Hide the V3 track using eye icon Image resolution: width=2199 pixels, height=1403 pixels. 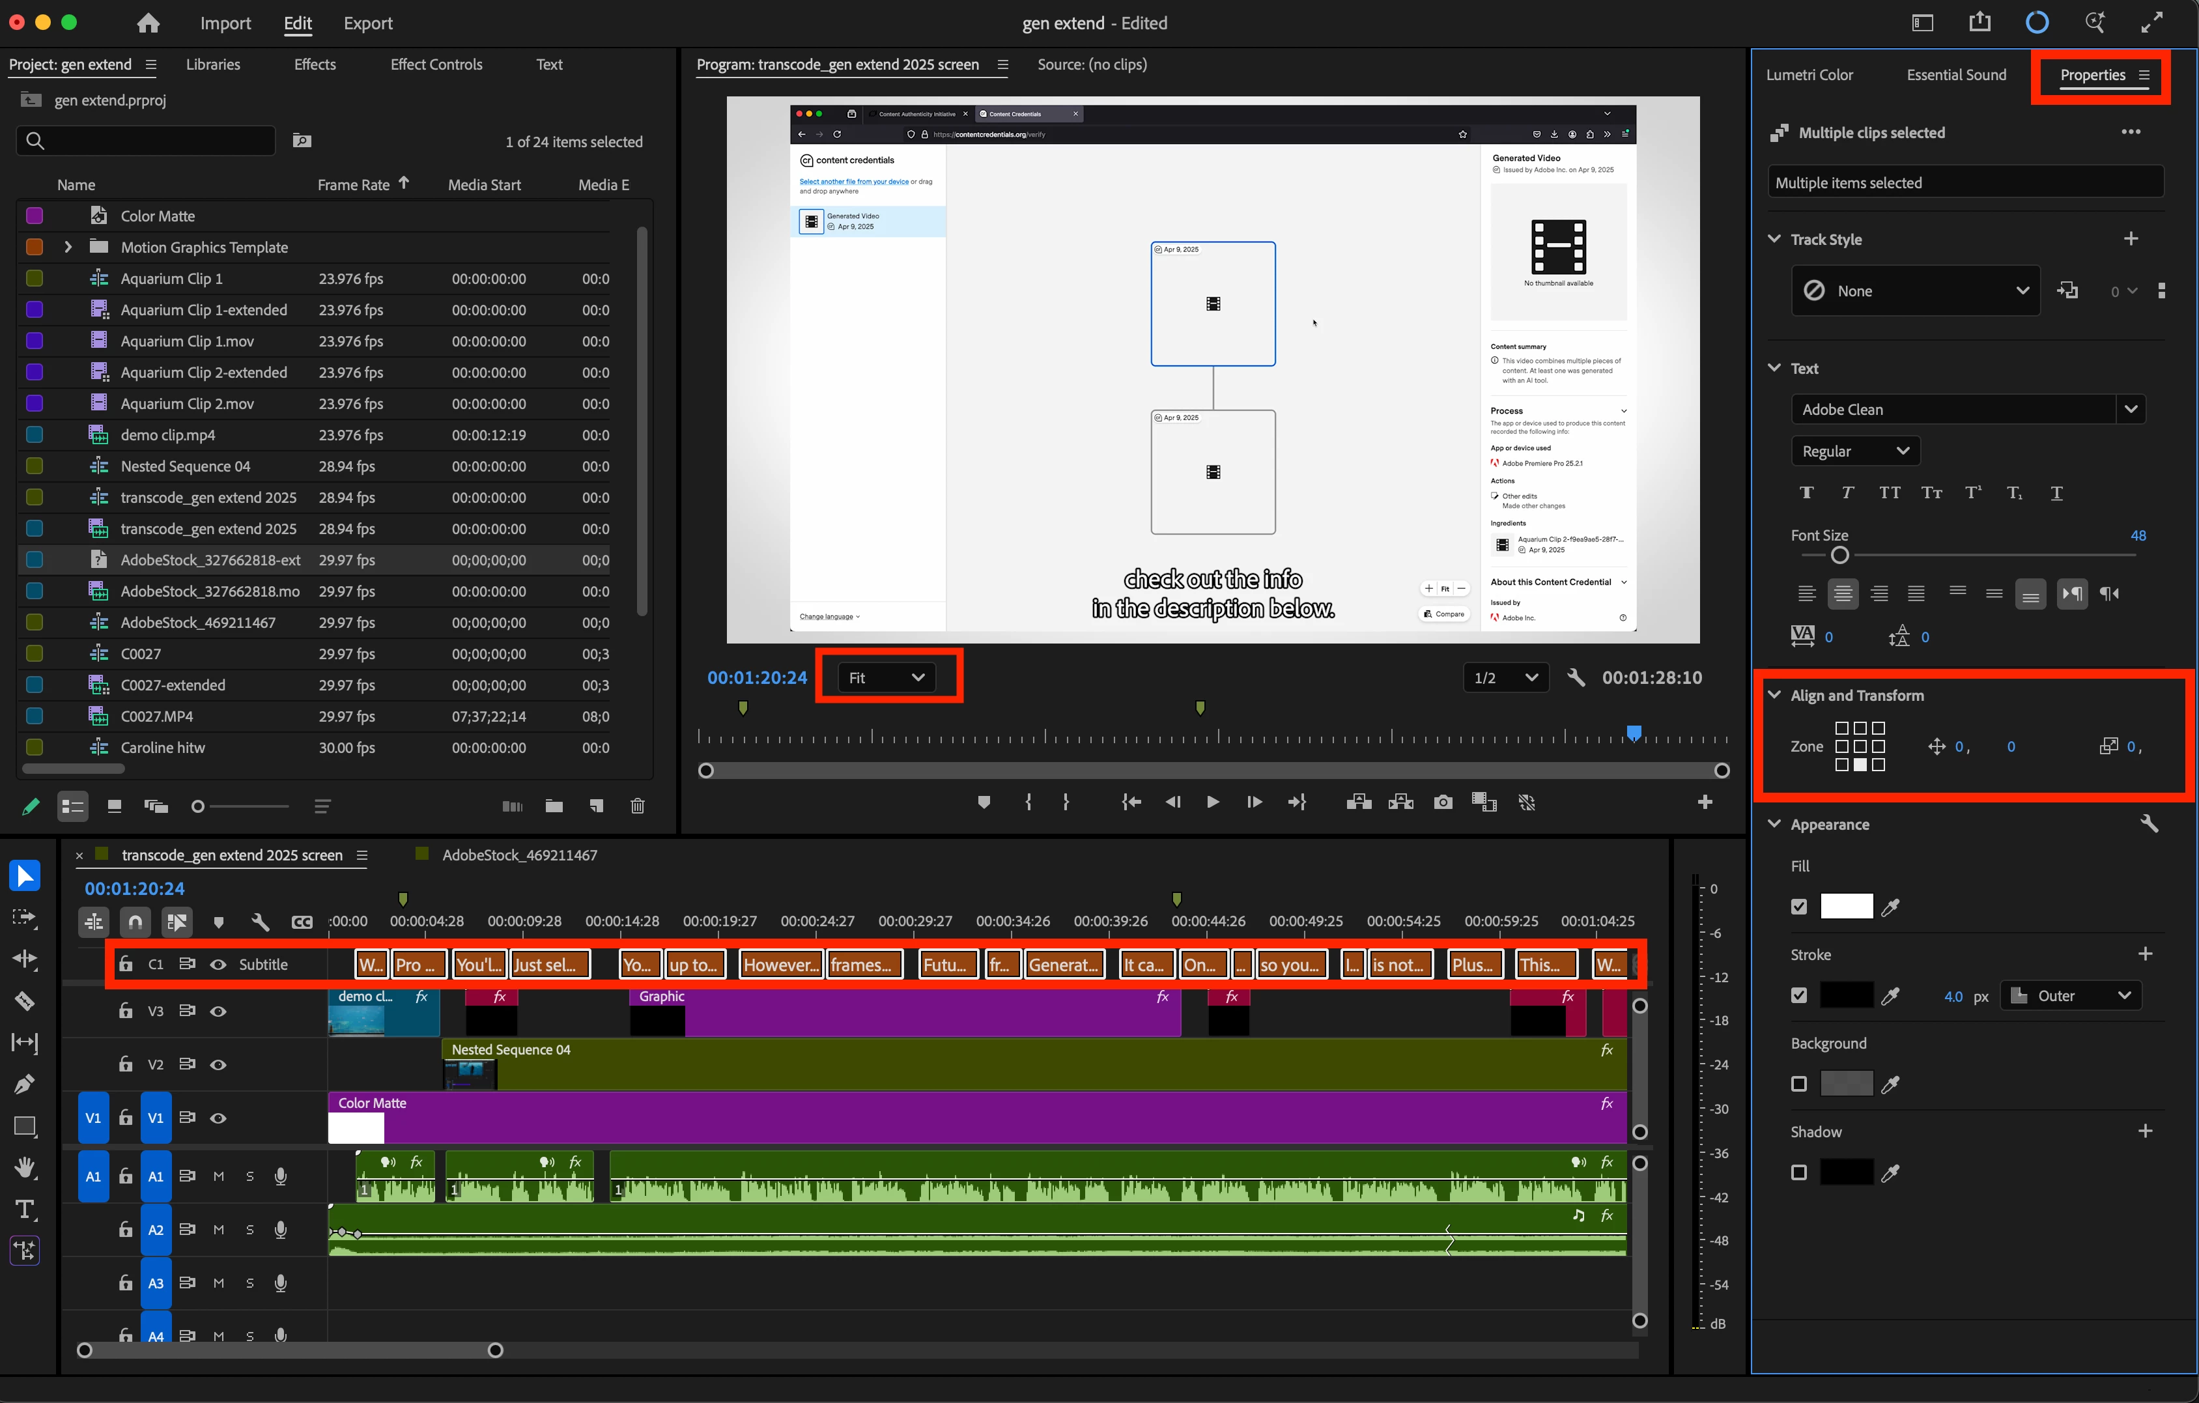click(218, 1011)
